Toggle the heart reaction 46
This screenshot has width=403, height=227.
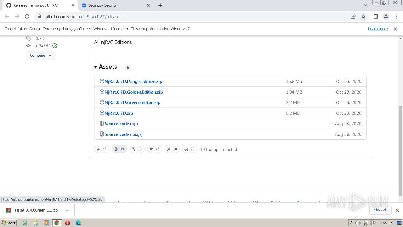pyautogui.click(x=155, y=149)
